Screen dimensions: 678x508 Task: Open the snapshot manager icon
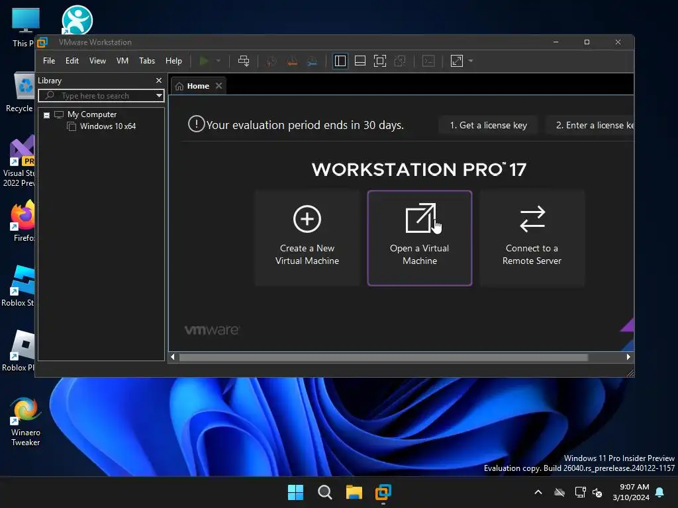313,61
